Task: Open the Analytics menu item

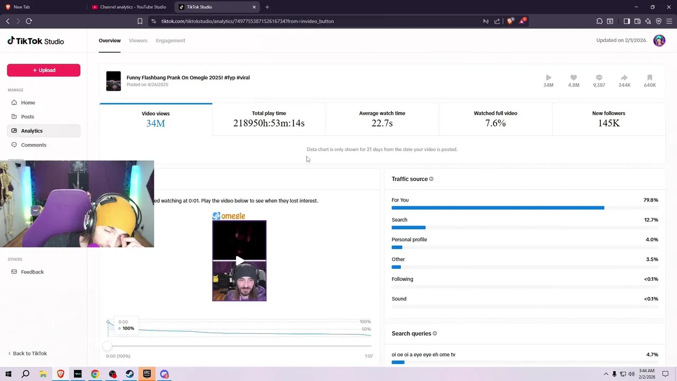Action: pos(43,131)
